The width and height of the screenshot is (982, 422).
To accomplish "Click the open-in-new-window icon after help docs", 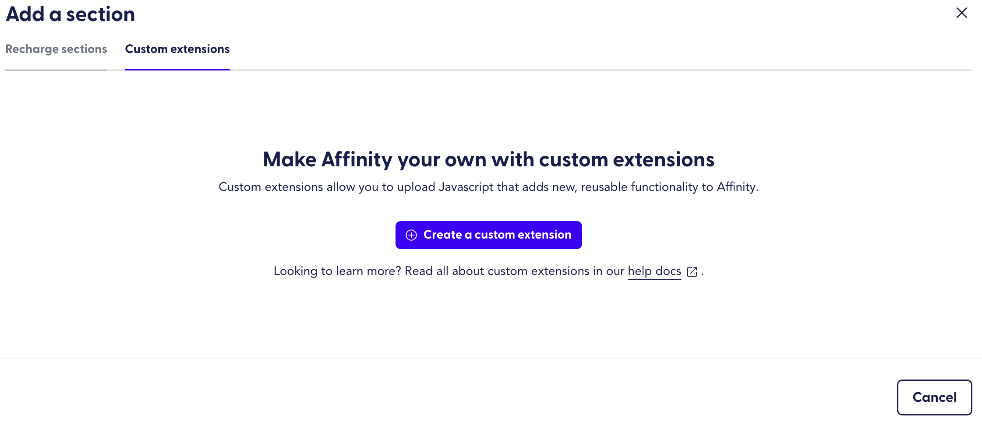I will click(692, 272).
